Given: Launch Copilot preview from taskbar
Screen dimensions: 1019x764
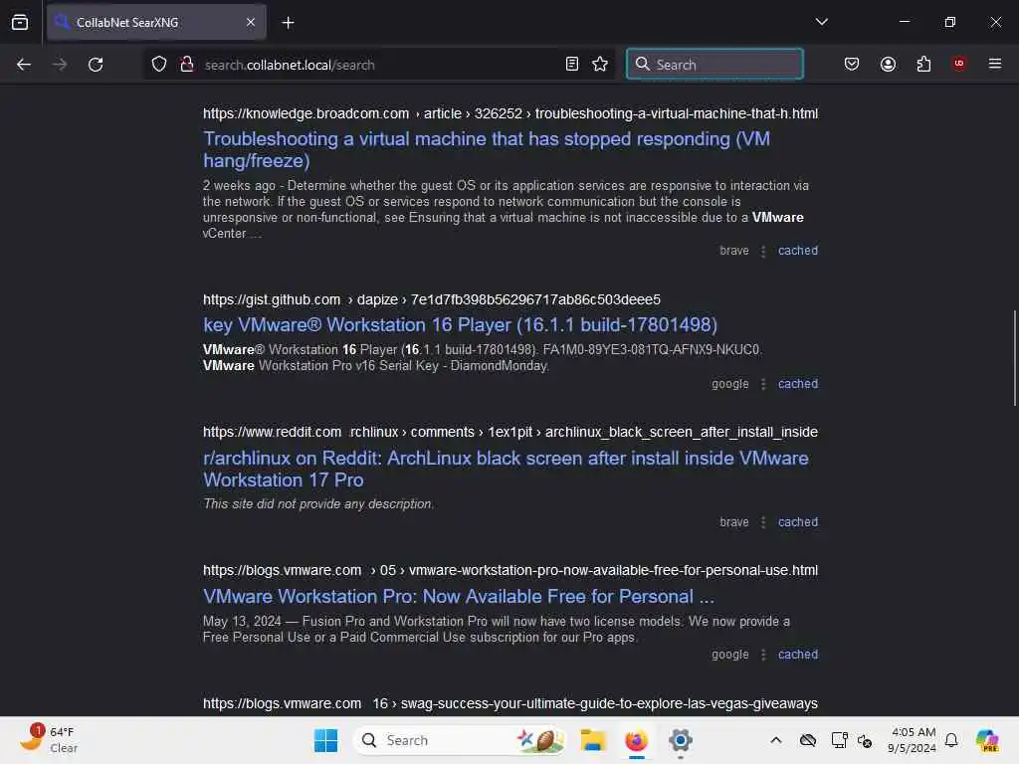Looking at the screenshot, I should click(x=987, y=740).
